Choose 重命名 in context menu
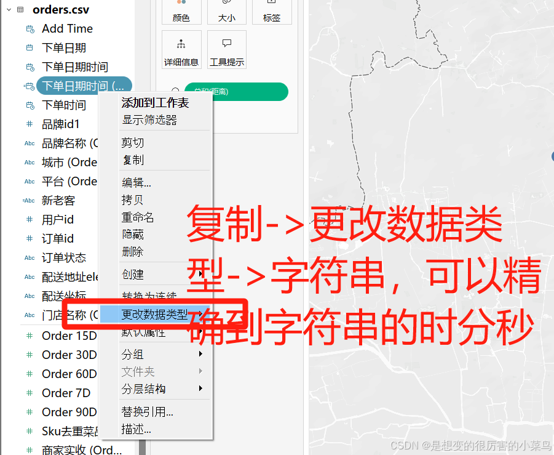The image size is (554, 455). pos(156,217)
